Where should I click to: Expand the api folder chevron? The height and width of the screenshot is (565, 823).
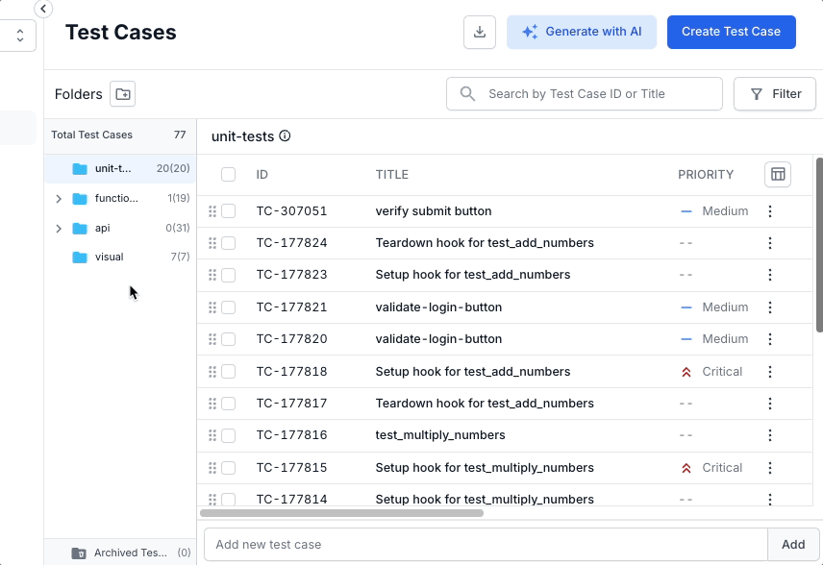tap(59, 229)
